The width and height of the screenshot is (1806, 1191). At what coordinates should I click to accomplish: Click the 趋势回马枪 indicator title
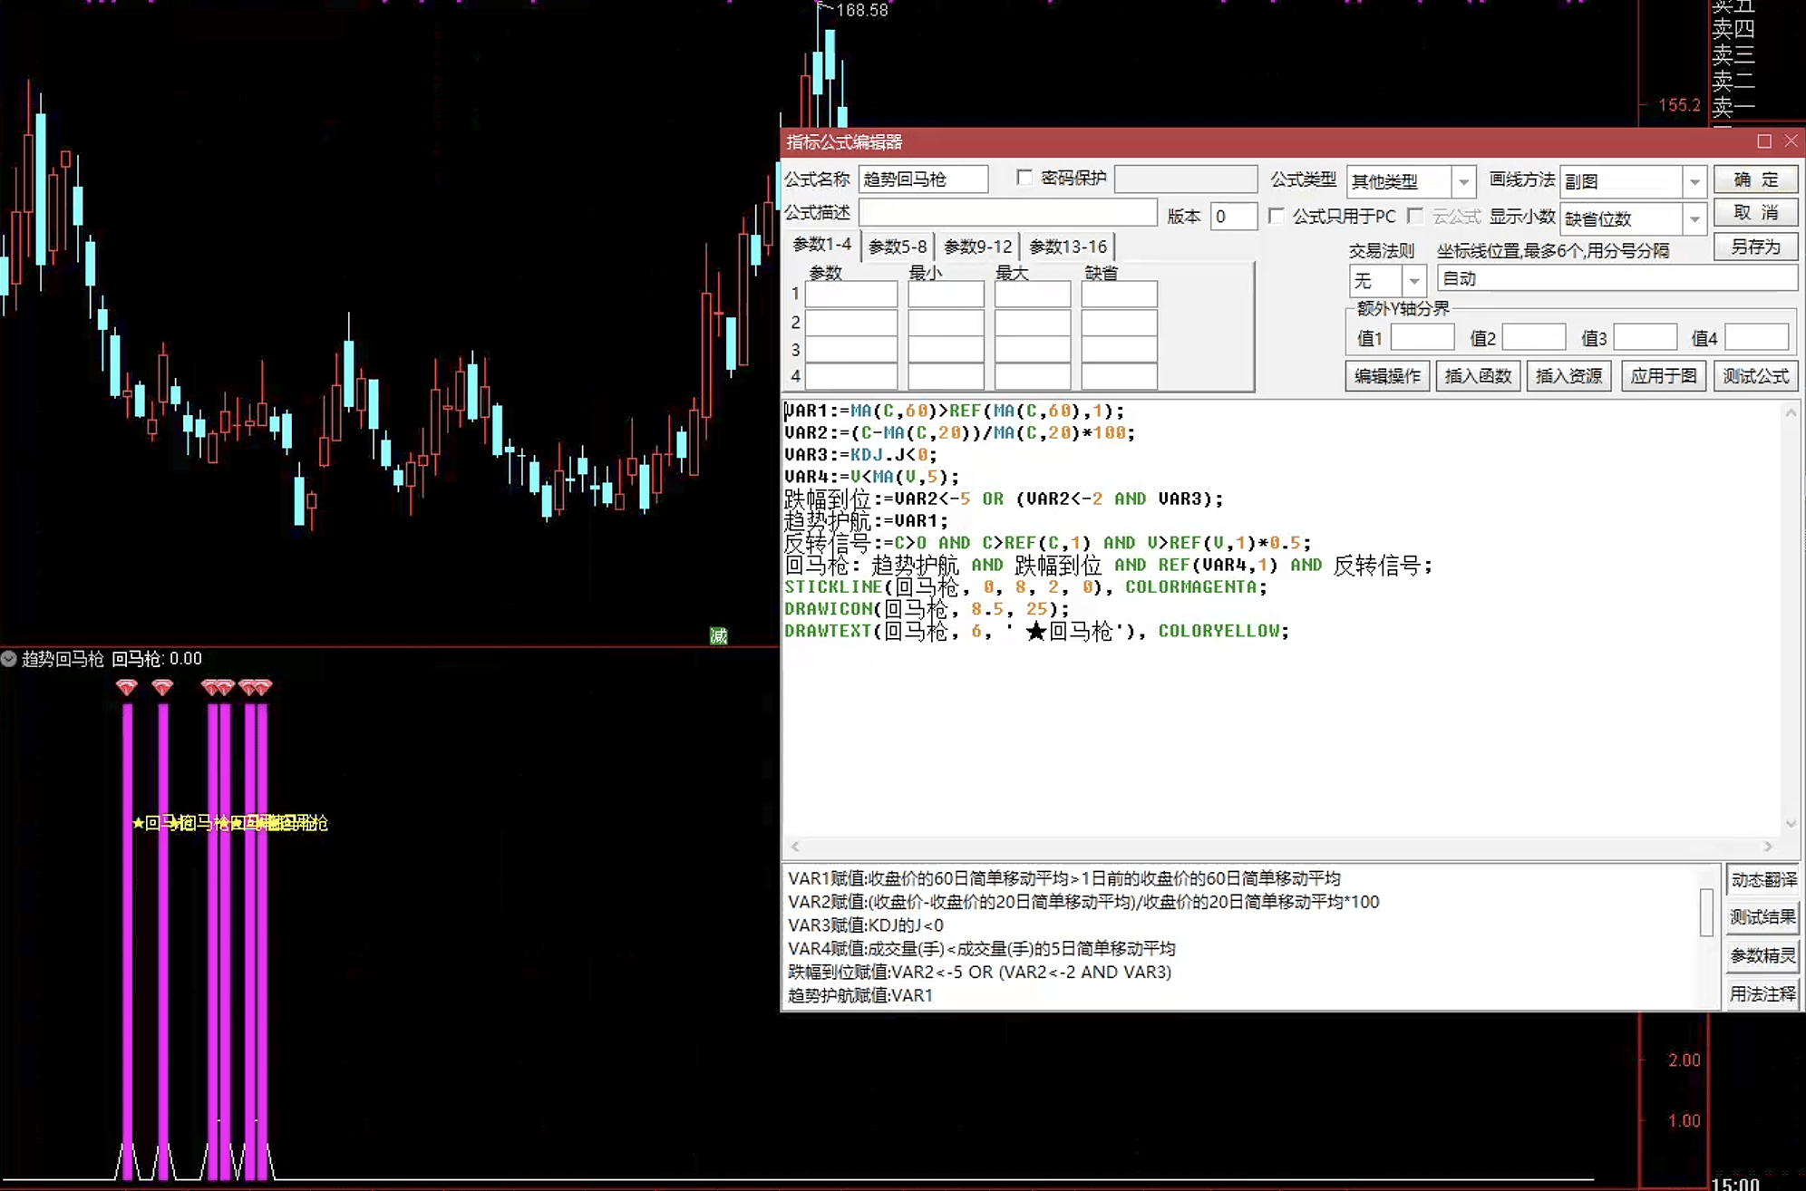[63, 659]
